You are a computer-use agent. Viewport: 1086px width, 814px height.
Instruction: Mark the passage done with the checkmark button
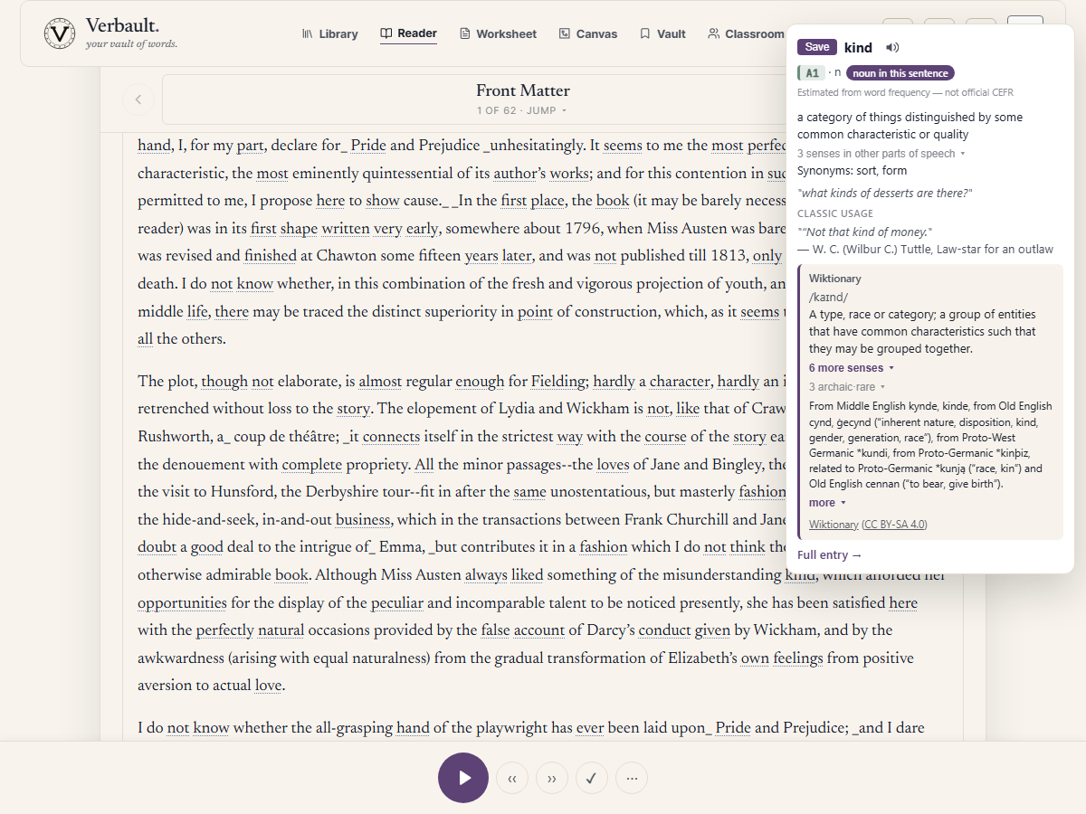(592, 778)
